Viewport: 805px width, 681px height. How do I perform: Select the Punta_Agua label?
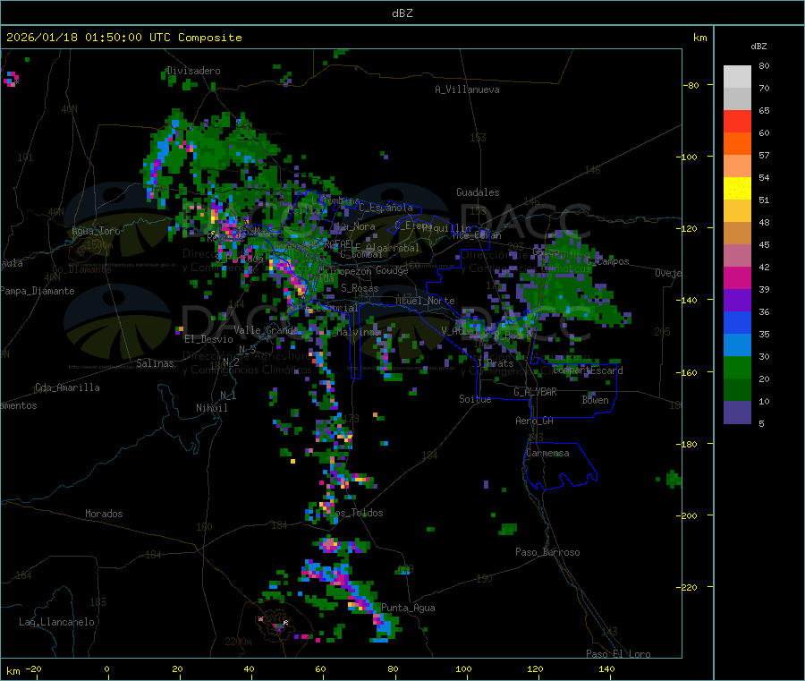tap(408, 608)
